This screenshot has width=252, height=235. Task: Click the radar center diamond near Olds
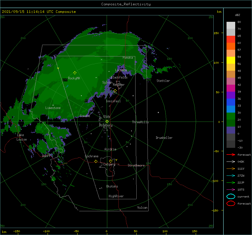tap(107, 122)
